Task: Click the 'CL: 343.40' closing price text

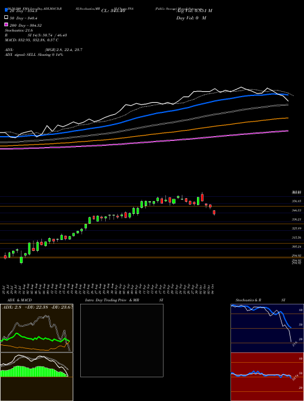Action: click(113, 11)
